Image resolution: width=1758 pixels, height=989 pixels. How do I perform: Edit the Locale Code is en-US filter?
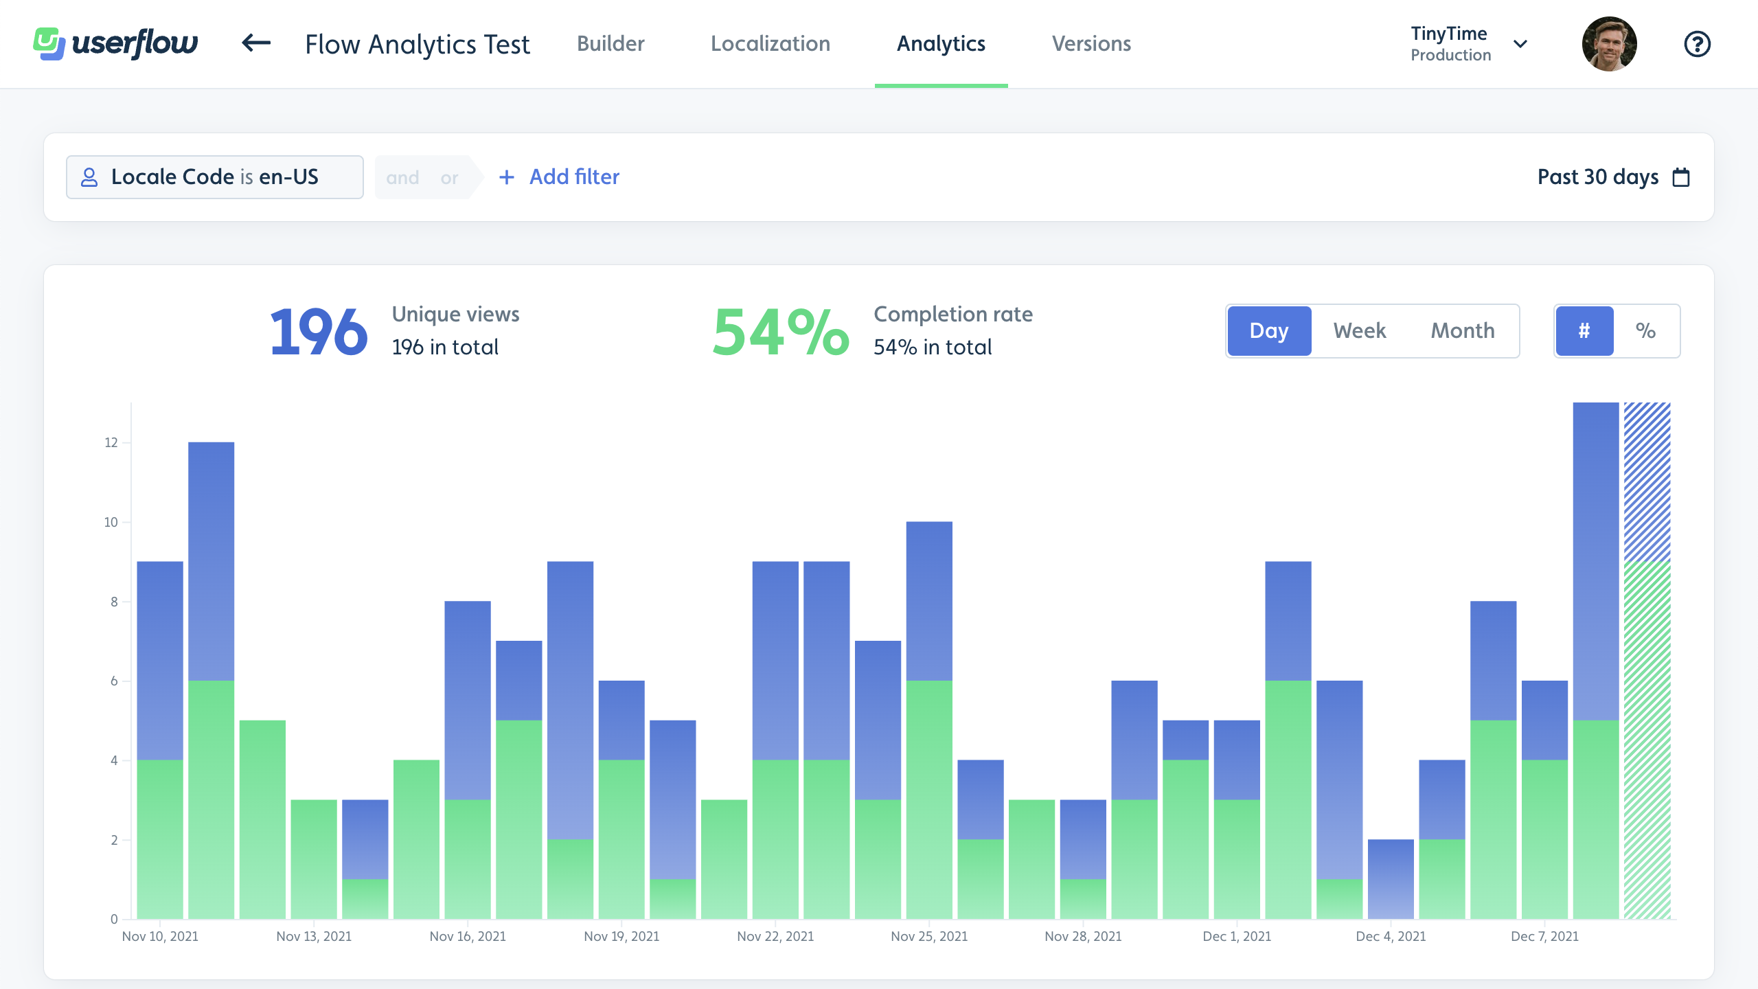(215, 177)
